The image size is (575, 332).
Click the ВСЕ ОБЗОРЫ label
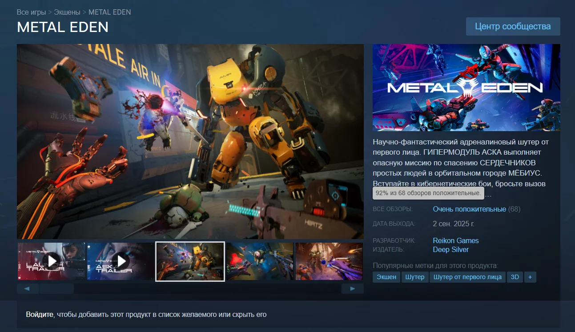tap(393, 209)
